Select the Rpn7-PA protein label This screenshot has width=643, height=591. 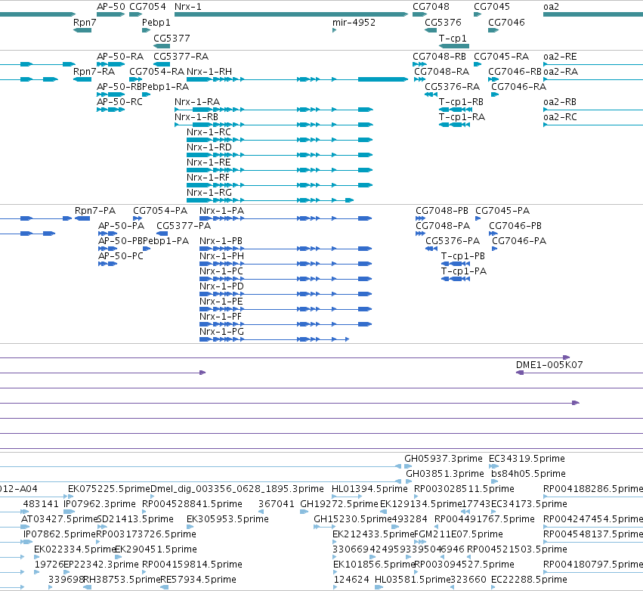[94, 210]
